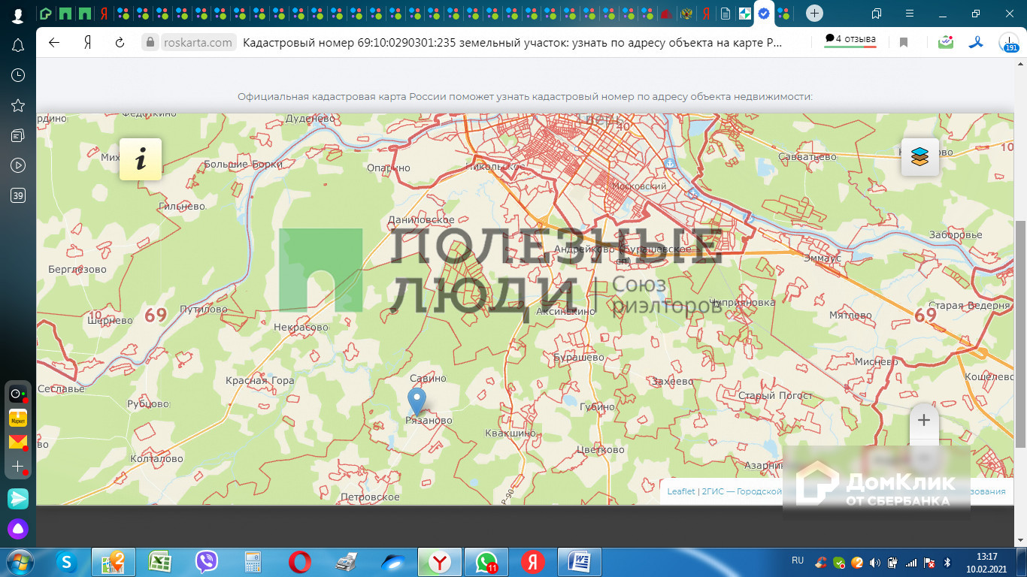1027x577 pixels.
Task: Click the roskarta.com domain in address bar
Action: (198, 43)
